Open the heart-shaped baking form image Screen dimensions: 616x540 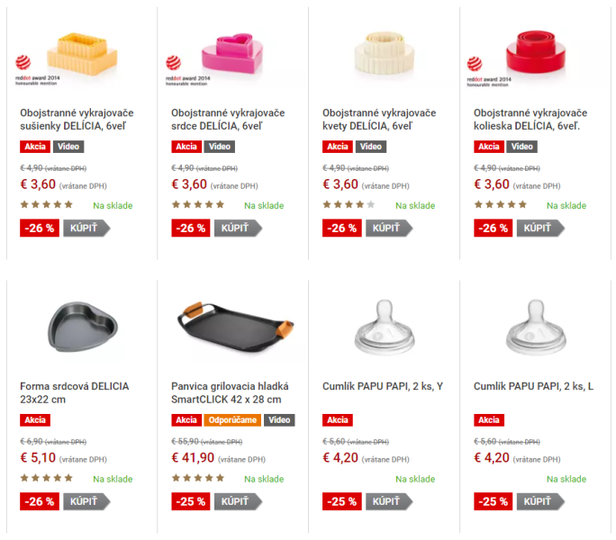(83, 327)
